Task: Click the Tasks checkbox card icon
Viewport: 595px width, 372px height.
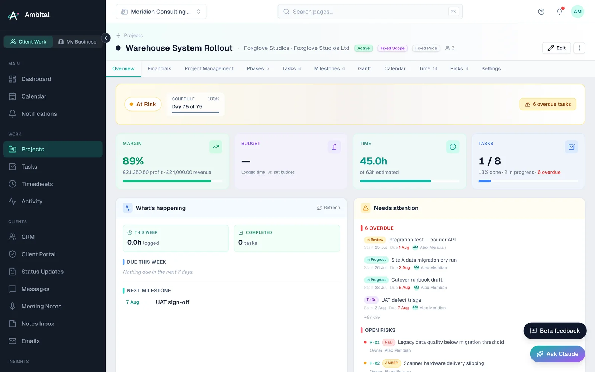Action: coord(571,147)
